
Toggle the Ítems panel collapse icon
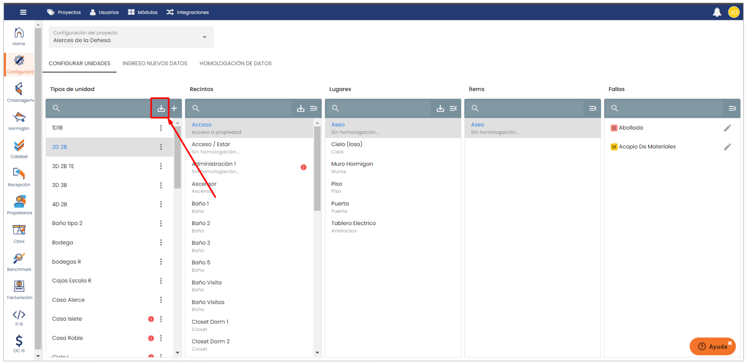(x=593, y=108)
